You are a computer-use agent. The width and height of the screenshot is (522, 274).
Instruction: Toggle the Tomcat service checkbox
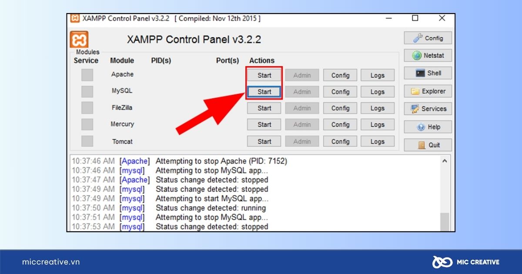pyautogui.click(x=87, y=141)
